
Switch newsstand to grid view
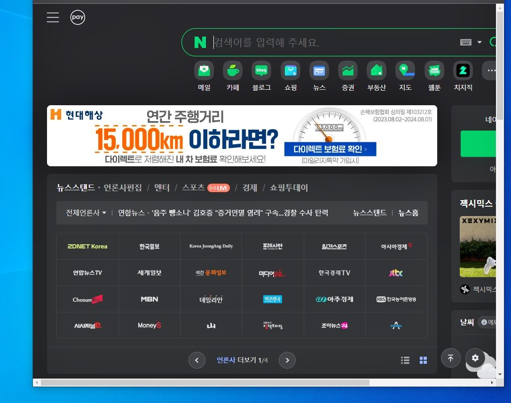(x=424, y=360)
